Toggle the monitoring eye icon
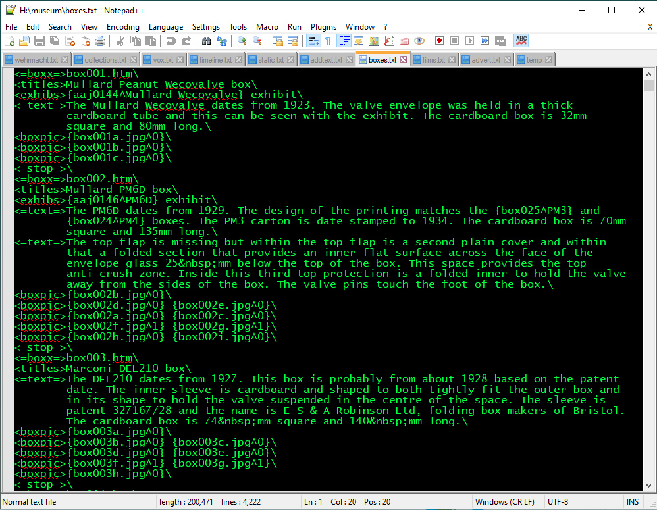Viewport: 657px width, 510px height. tap(419, 41)
